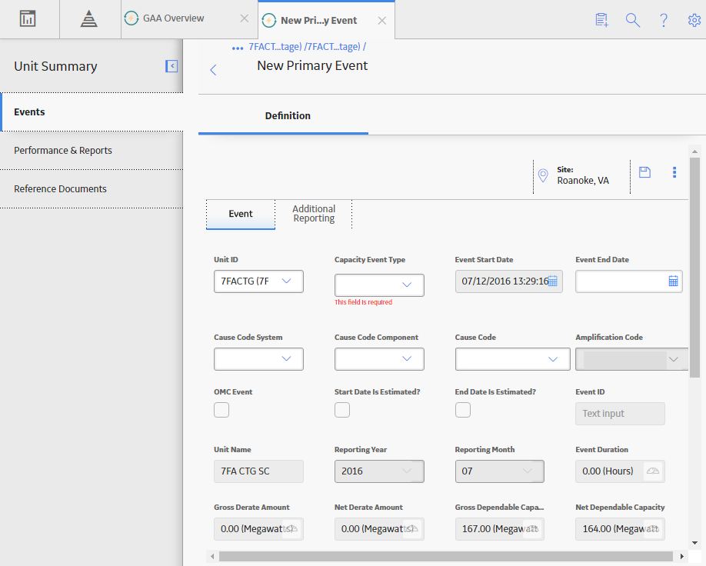Expand the Cause Code Component dropdown

pos(379,359)
